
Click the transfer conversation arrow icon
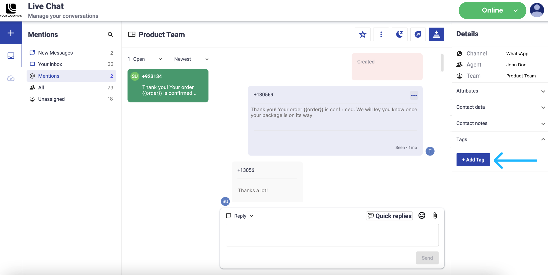(418, 34)
